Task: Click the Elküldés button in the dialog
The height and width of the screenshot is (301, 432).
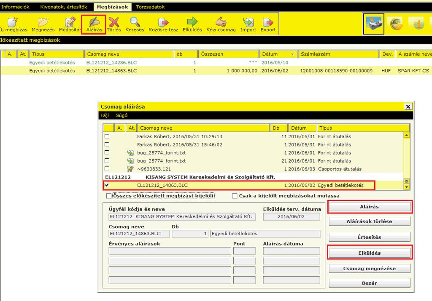Action: tap(370, 253)
